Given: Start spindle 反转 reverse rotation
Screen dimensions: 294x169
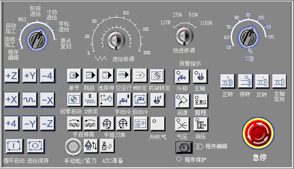Looking at the screenshot, I should click(262, 81).
